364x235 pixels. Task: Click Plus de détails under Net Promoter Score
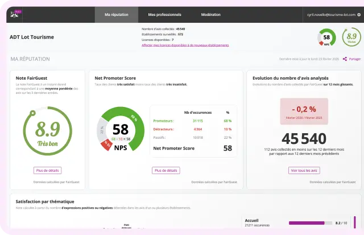[166, 170]
